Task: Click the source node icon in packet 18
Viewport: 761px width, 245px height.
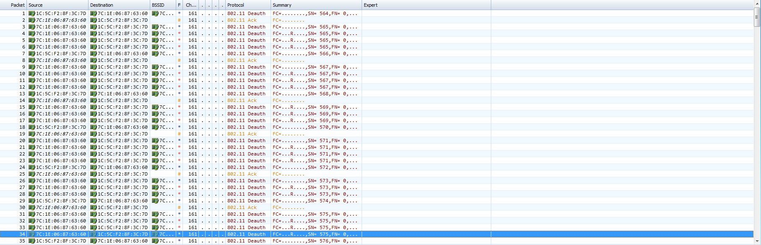Action: point(31,127)
